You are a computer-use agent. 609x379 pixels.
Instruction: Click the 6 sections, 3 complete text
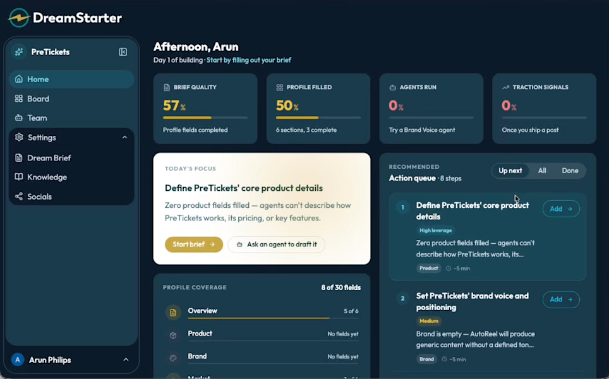coord(306,130)
